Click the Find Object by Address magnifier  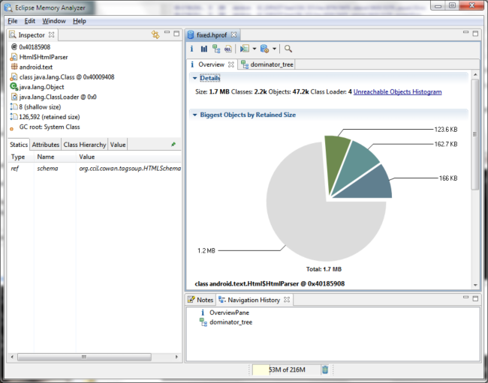coord(288,49)
